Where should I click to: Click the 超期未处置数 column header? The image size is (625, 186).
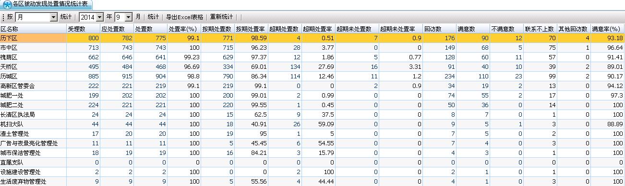coord(357,29)
